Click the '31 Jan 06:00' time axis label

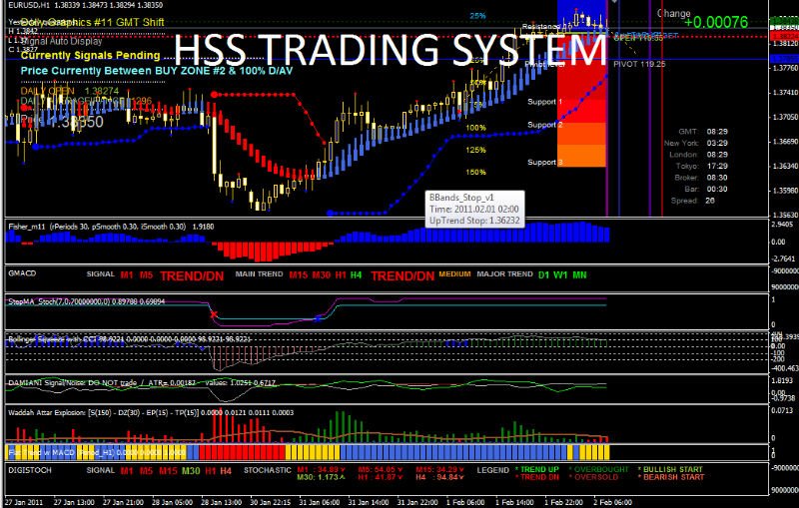click(x=321, y=502)
